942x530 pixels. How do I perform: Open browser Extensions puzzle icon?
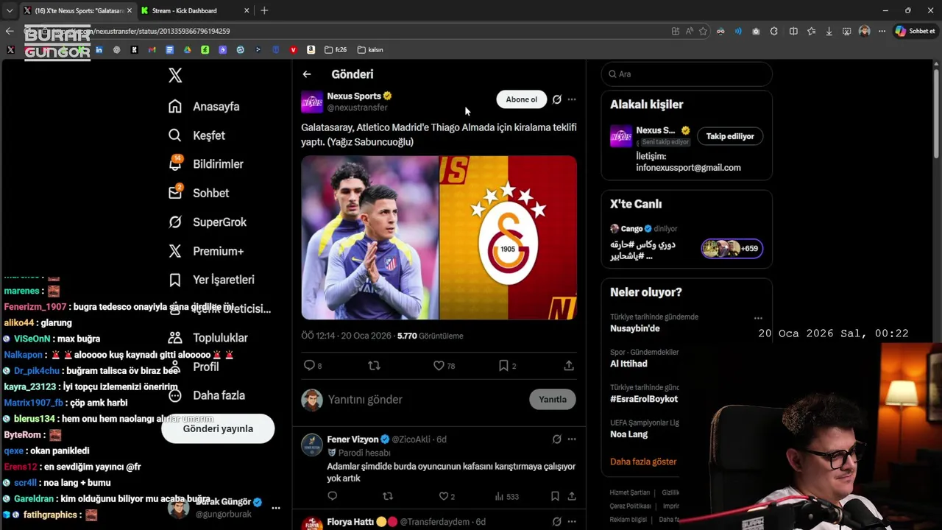click(x=773, y=31)
